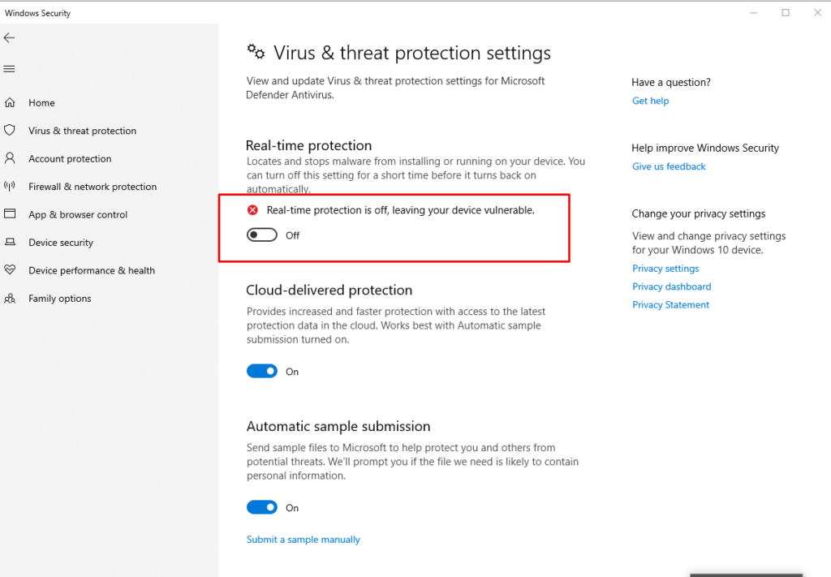Click the back arrow icon

pyautogui.click(x=9, y=37)
